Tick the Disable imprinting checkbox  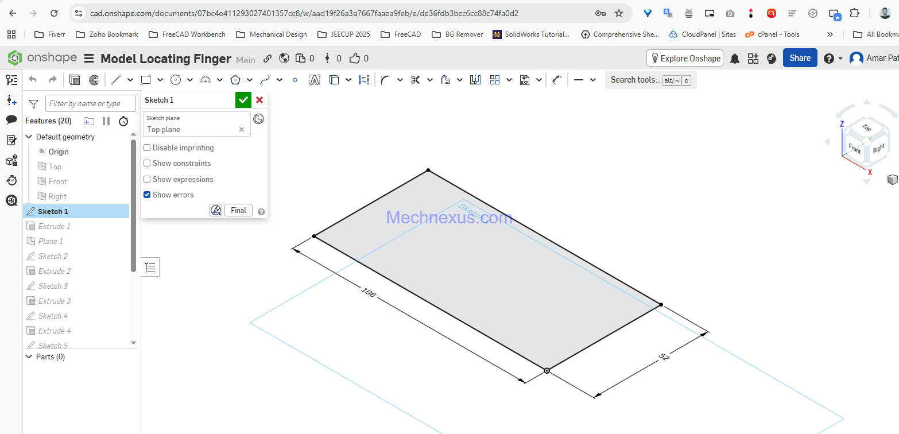point(147,148)
